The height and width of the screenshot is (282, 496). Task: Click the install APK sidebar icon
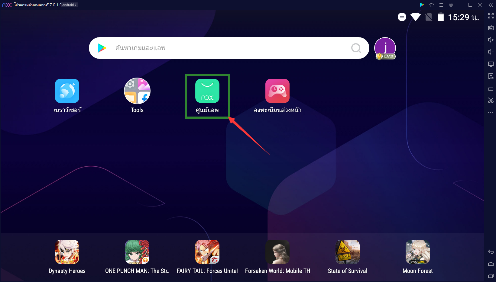491,76
